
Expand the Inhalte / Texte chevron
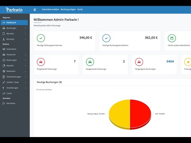(x=25, y=82)
